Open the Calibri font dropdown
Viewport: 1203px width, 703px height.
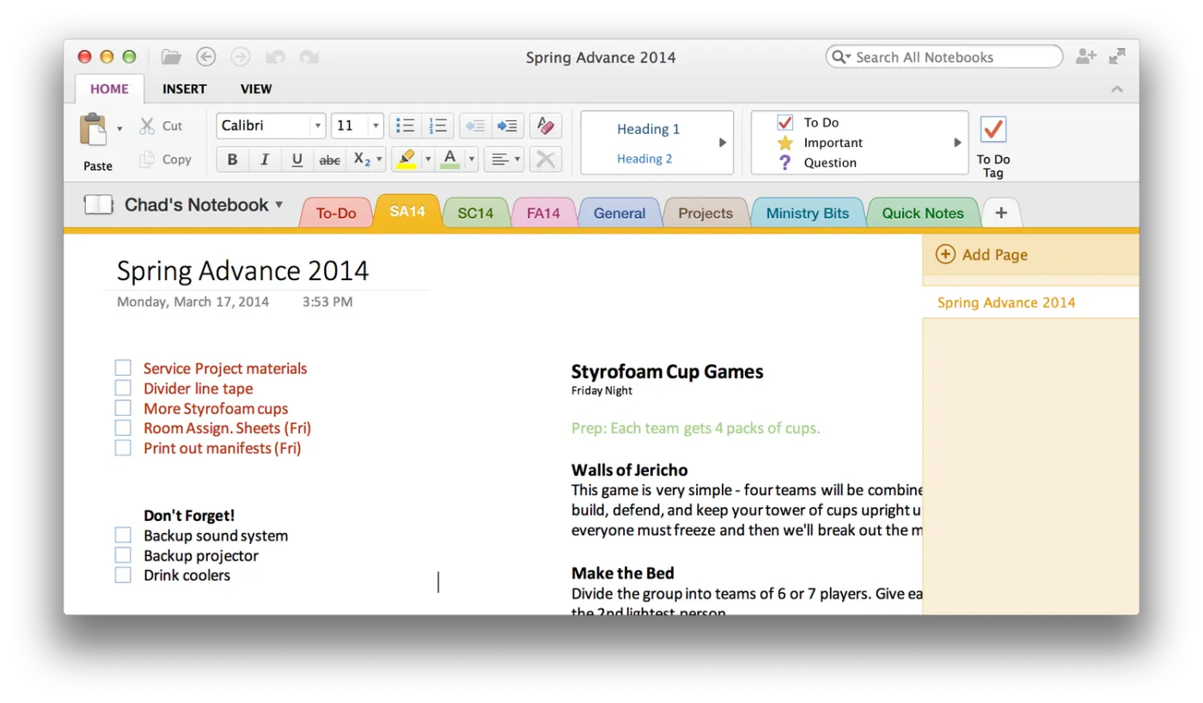click(x=317, y=125)
